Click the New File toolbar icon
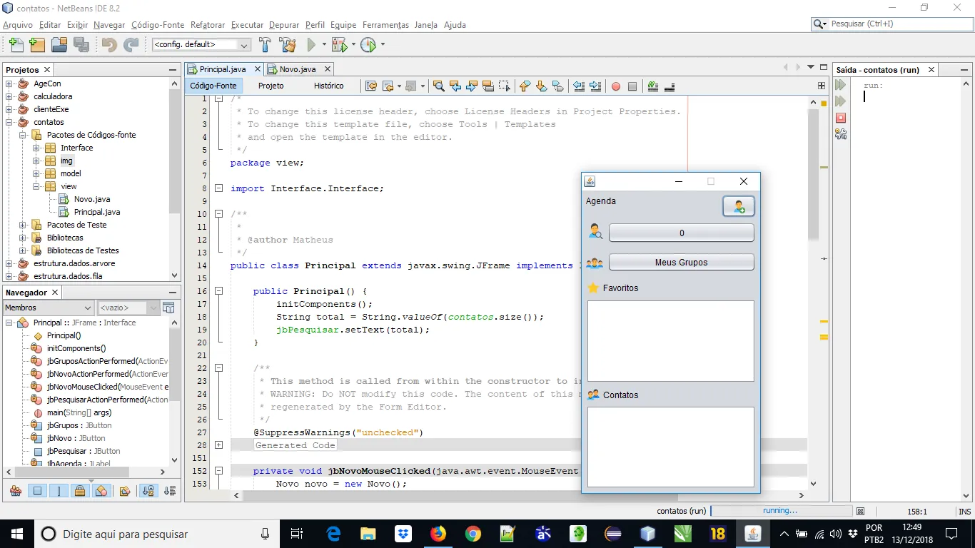Image resolution: width=975 pixels, height=548 pixels. pyautogui.click(x=15, y=45)
